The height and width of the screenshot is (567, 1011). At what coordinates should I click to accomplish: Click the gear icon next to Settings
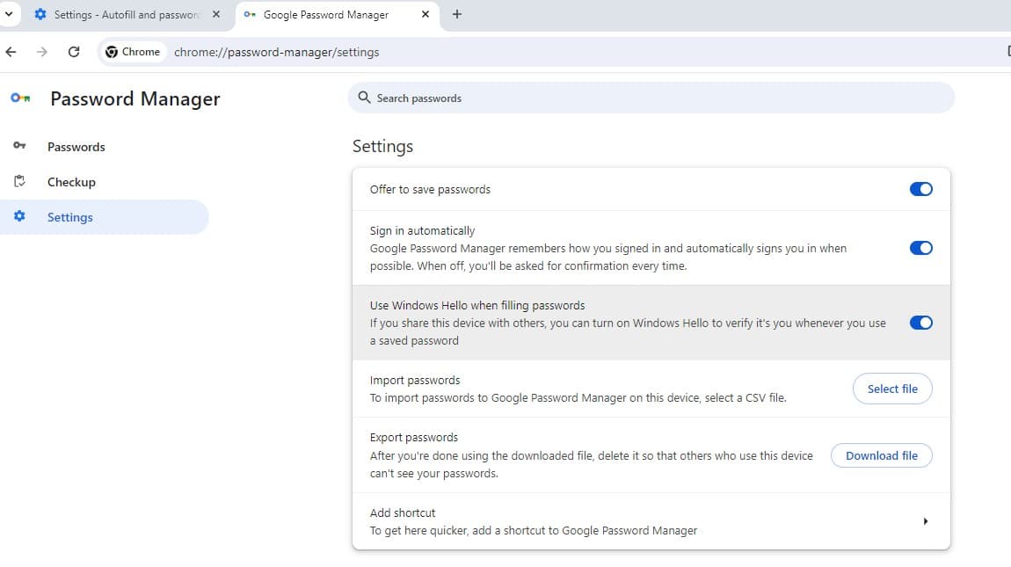pos(20,216)
